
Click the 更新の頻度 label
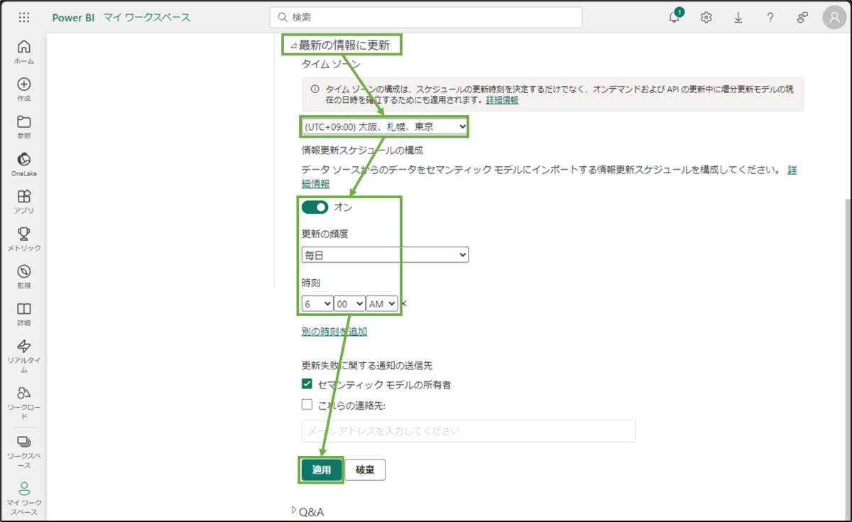tap(325, 234)
